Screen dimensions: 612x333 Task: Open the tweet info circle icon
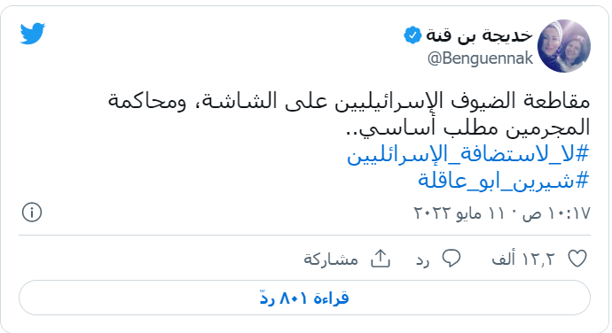(x=32, y=213)
